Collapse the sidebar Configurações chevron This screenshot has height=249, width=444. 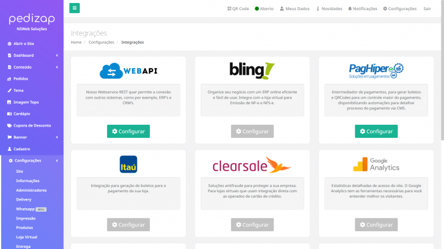[x=57, y=161]
